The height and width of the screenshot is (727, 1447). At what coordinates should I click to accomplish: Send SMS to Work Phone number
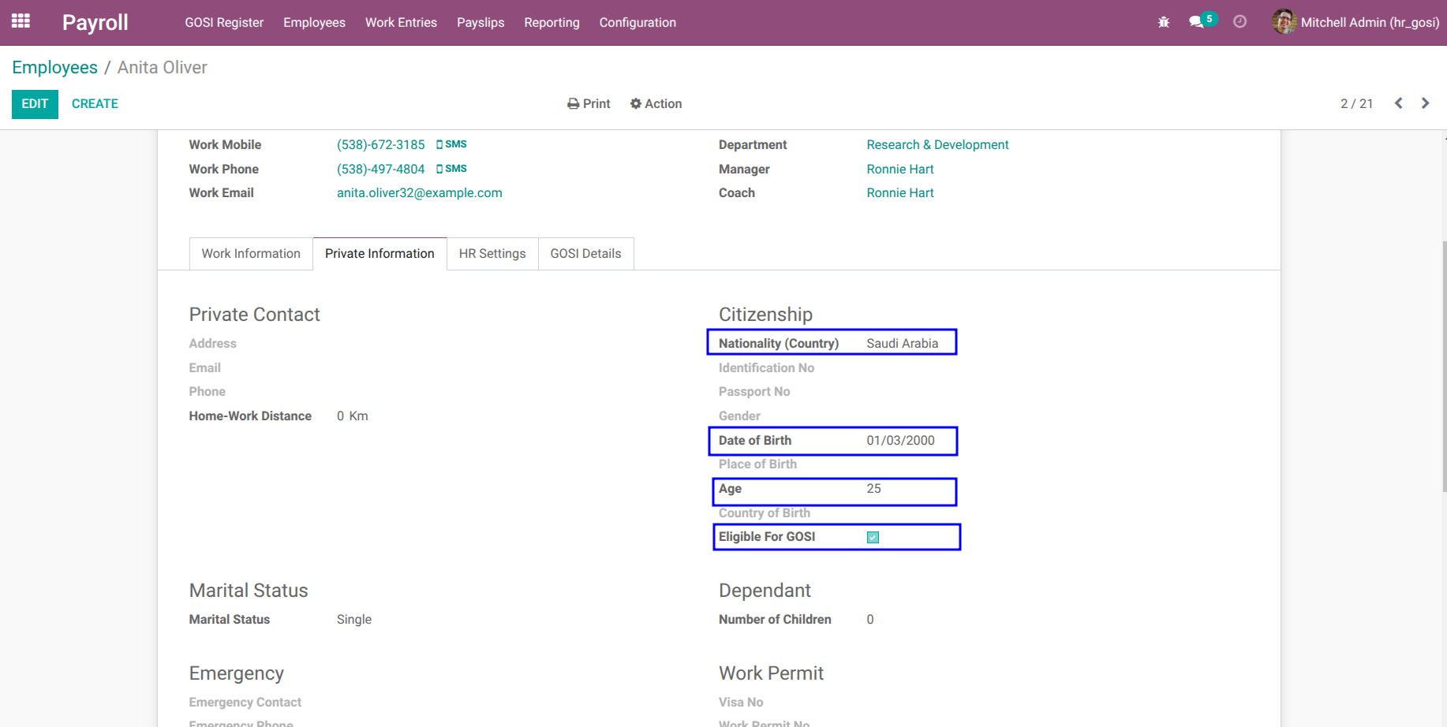coord(451,169)
